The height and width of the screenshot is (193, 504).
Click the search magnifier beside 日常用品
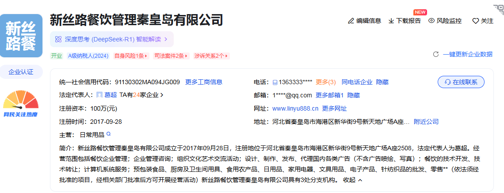109,134
